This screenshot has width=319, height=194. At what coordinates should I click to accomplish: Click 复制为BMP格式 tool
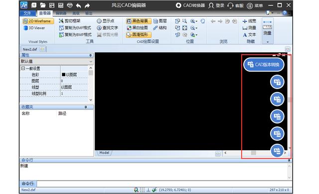(75, 35)
